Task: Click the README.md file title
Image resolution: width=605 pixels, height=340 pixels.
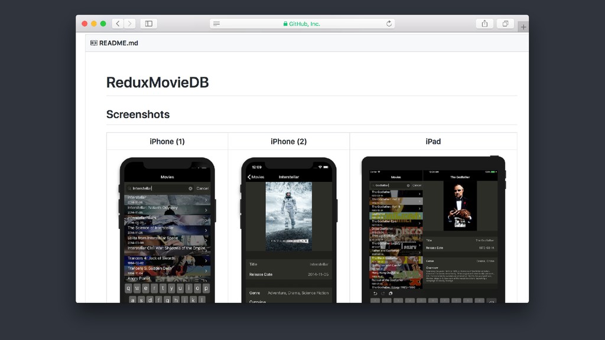Action: [x=118, y=42]
